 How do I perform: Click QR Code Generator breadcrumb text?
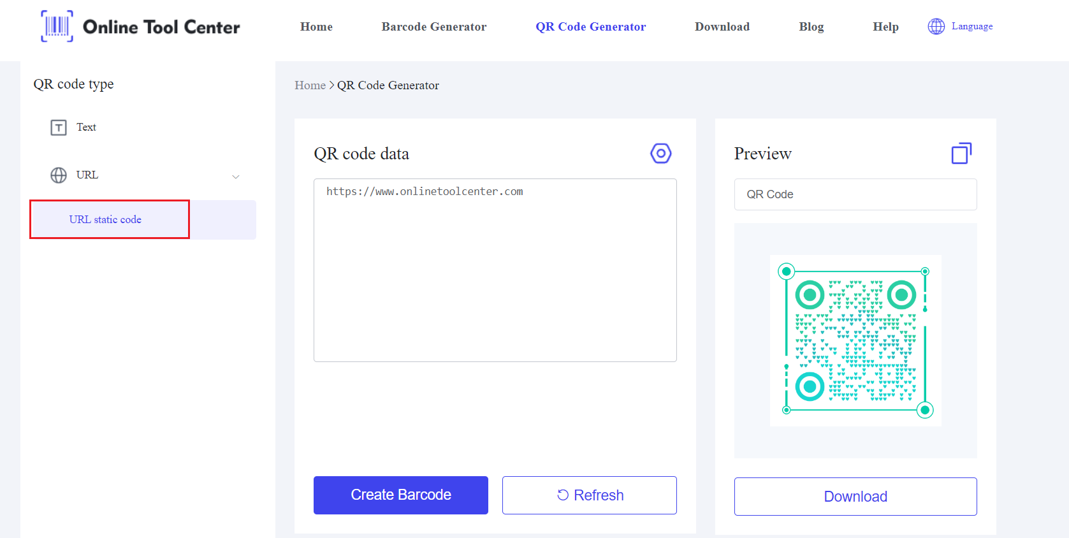click(x=388, y=85)
